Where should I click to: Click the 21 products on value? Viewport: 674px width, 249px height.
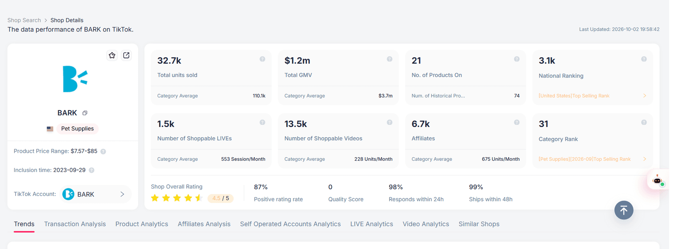[416, 61]
